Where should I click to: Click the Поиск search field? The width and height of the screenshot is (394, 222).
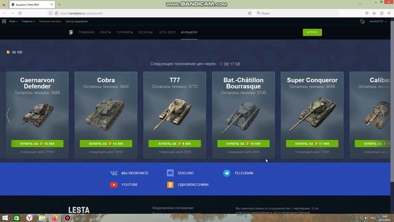297,14
